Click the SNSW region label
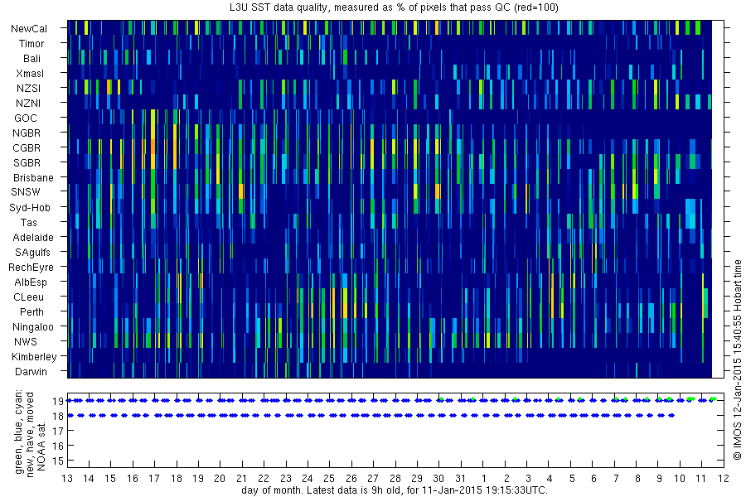The height and width of the screenshot is (497, 746). pyautogui.click(x=26, y=192)
